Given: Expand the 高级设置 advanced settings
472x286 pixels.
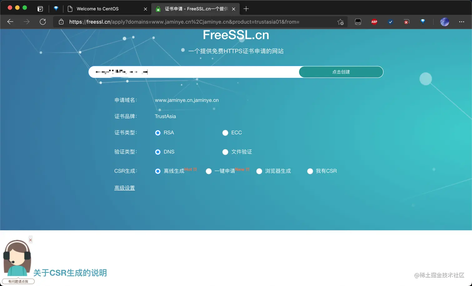Looking at the screenshot, I should 125,188.
